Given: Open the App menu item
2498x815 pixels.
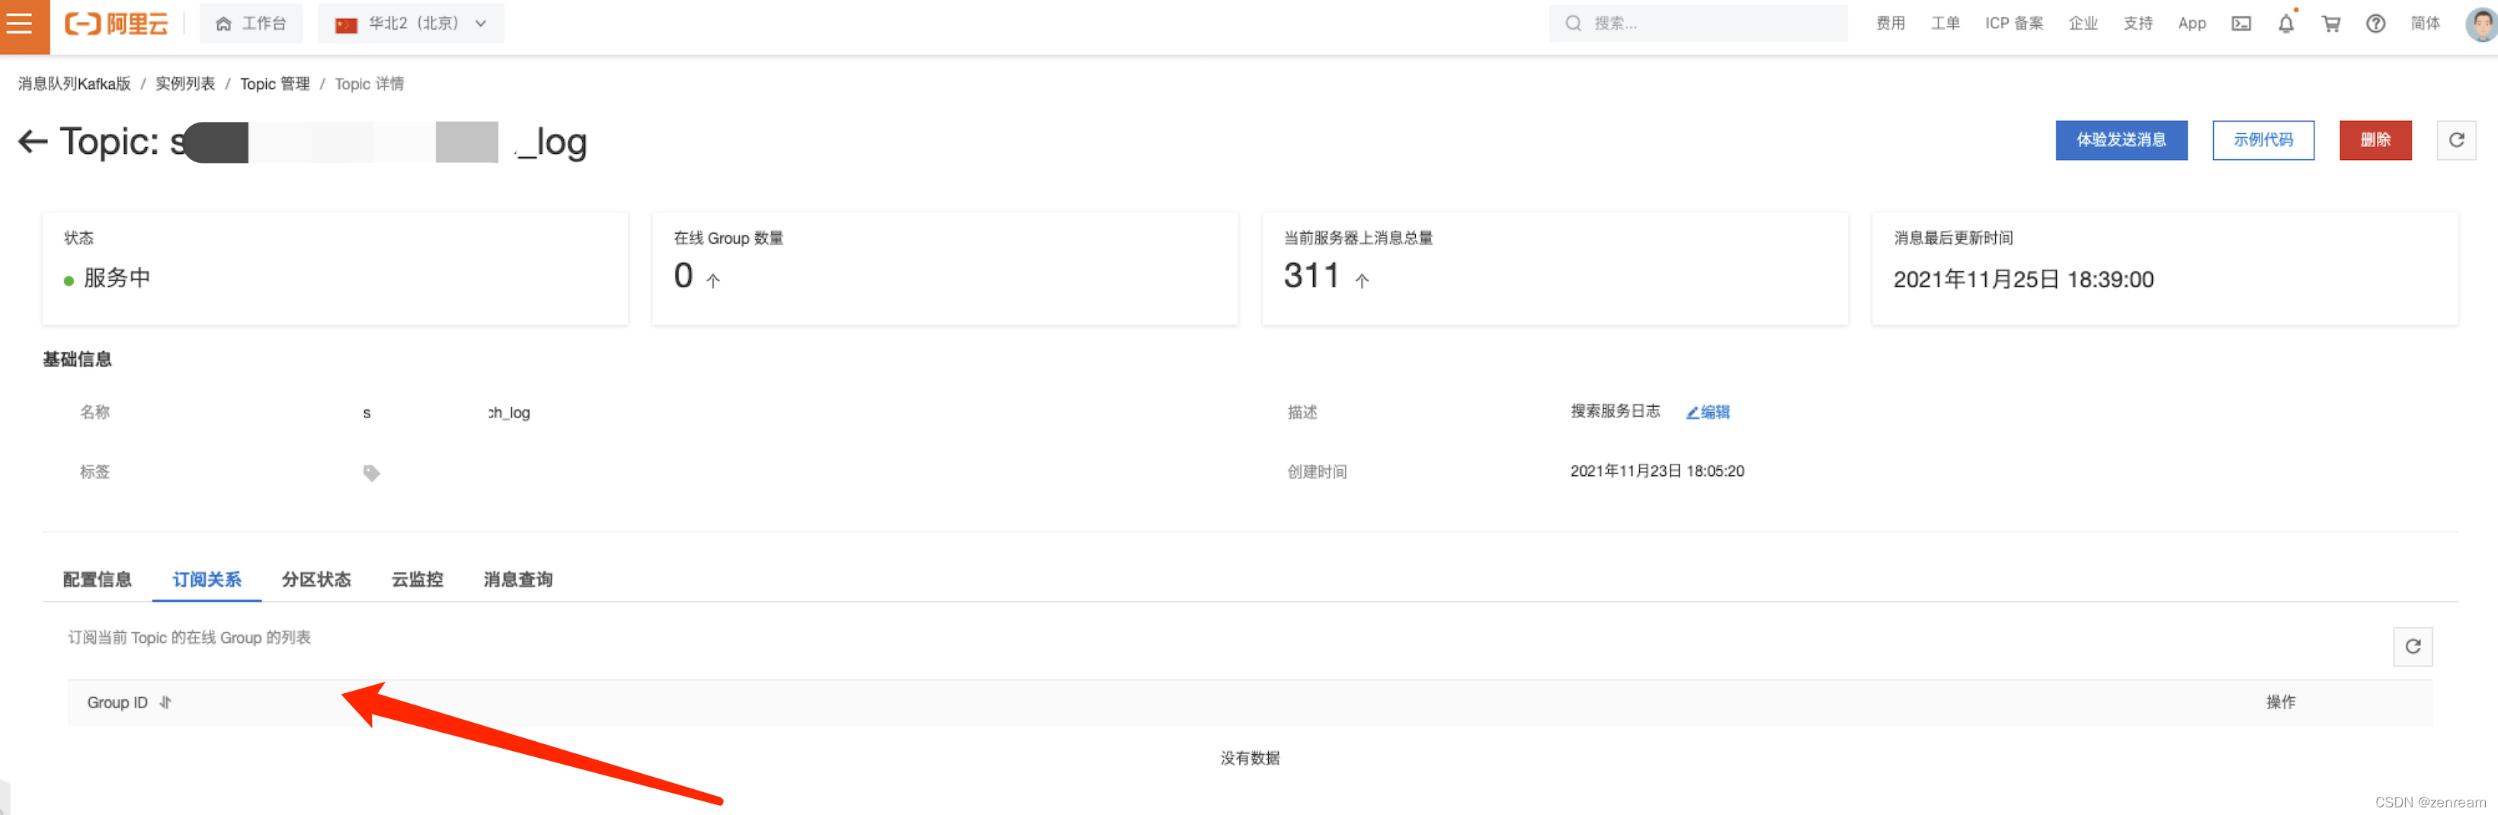Looking at the screenshot, I should pos(2192,24).
